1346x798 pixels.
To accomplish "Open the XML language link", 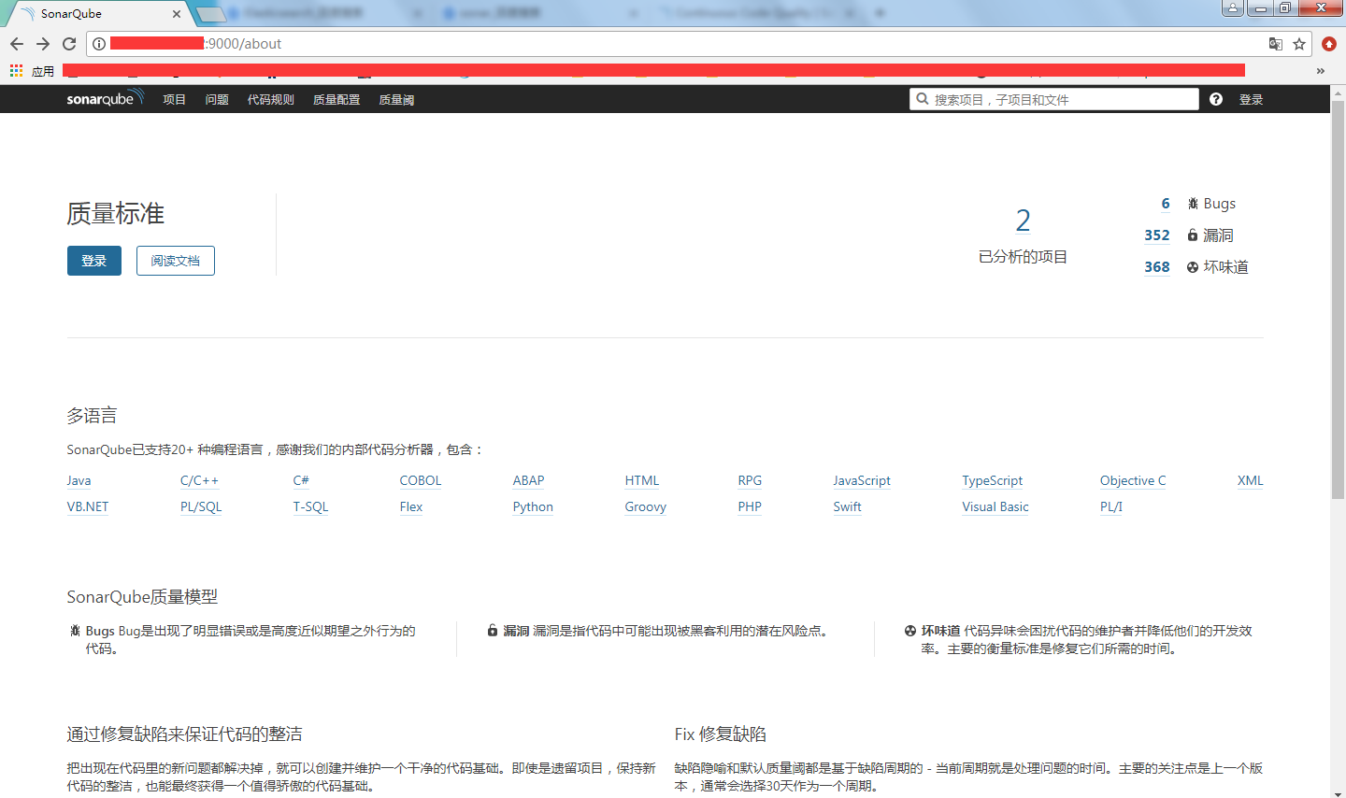I will click(x=1251, y=480).
